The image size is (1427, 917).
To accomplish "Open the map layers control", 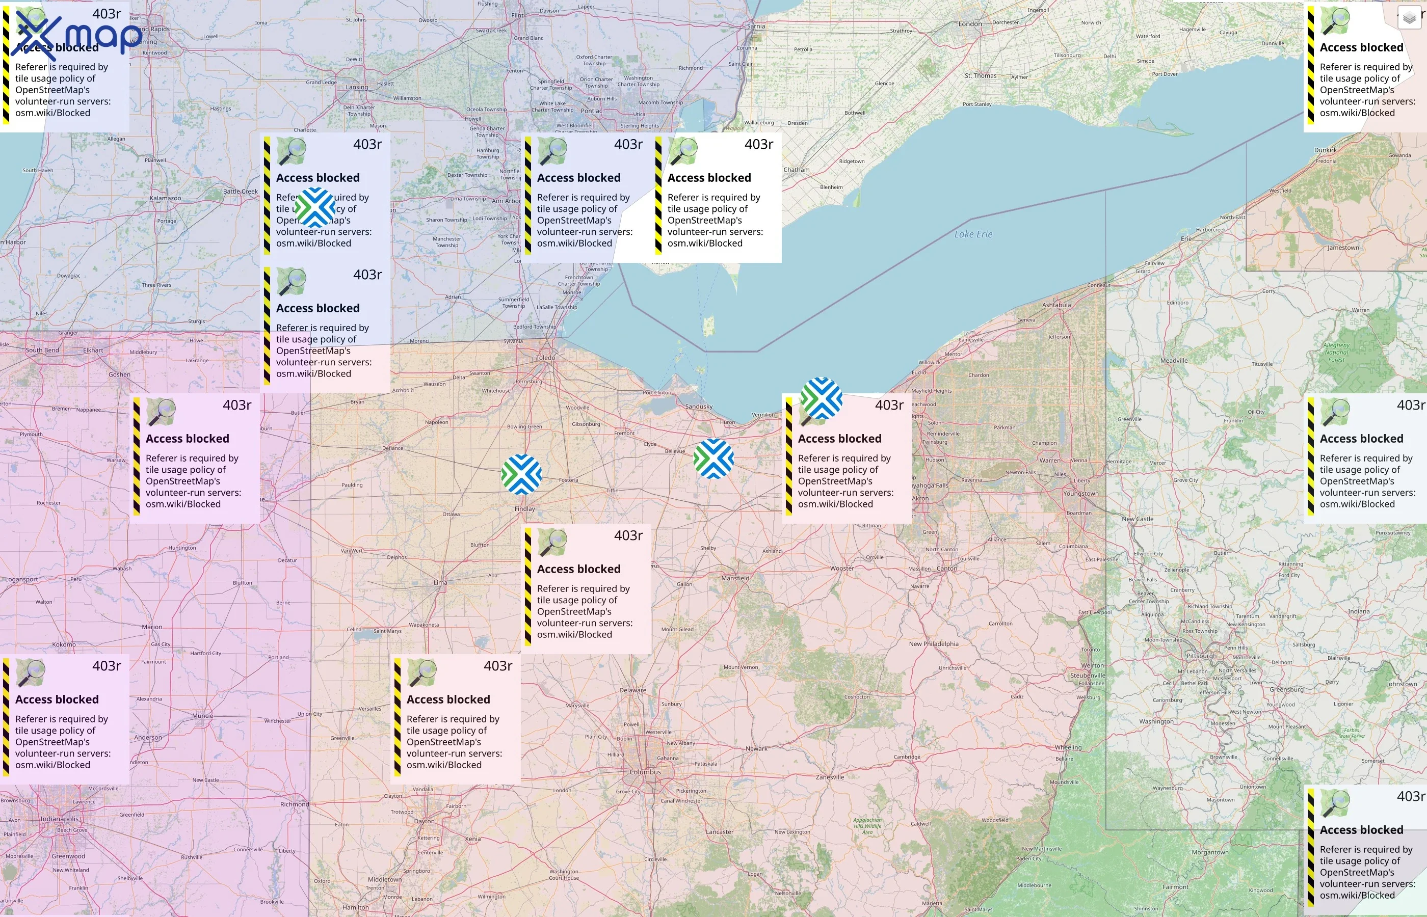I will (1409, 18).
